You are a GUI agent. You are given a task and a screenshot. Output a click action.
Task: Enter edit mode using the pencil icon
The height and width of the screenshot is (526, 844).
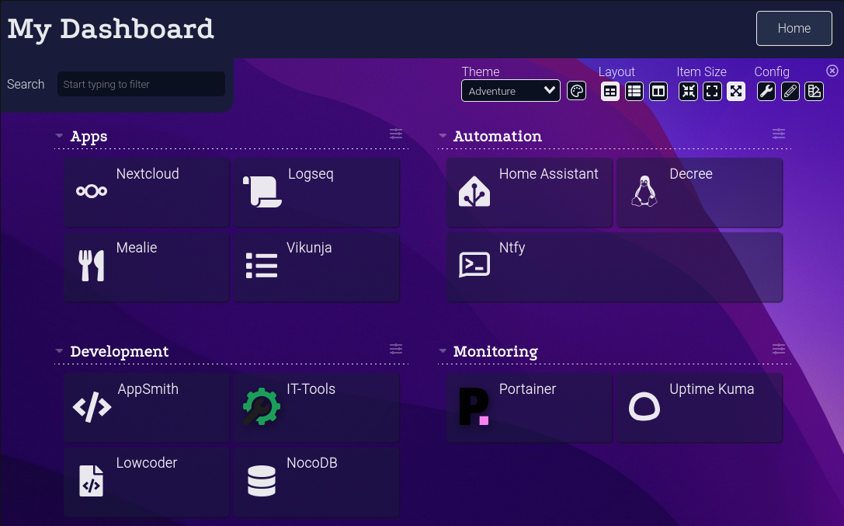click(x=791, y=91)
